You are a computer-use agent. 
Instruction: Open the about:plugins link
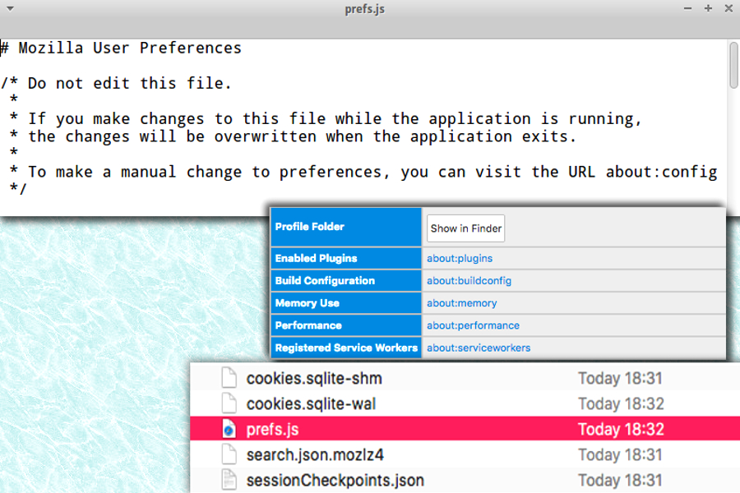460,259
